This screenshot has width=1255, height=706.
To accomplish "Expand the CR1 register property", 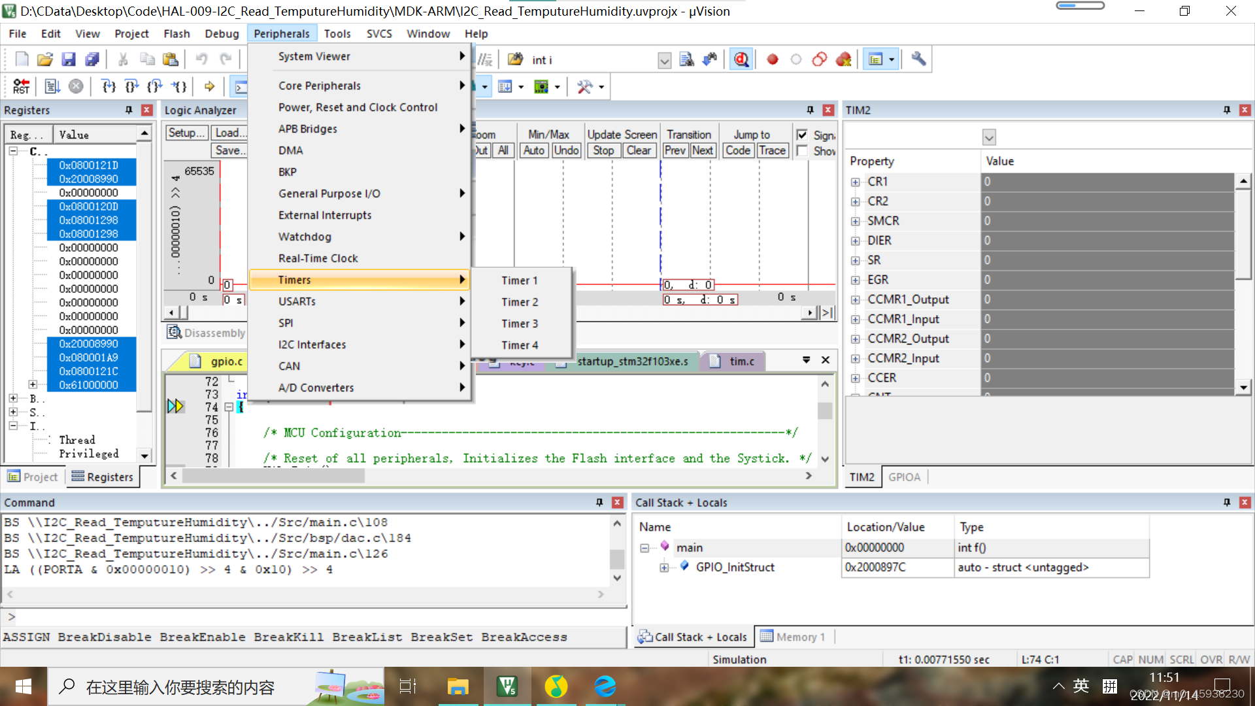I will click(855, 182).
